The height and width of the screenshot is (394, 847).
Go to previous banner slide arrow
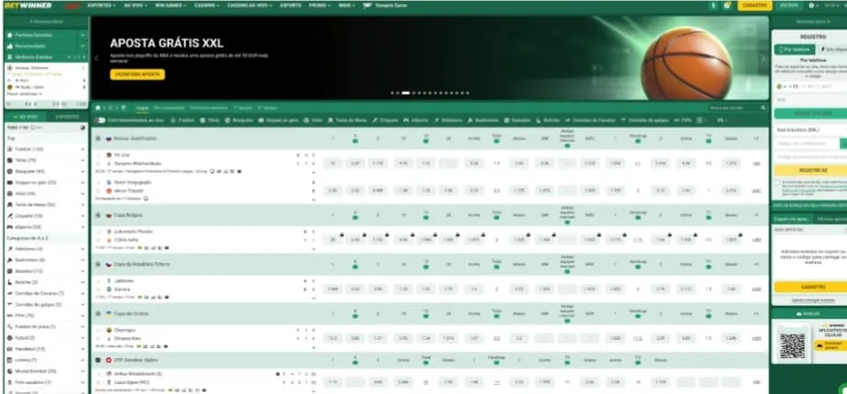coord(96,58)
